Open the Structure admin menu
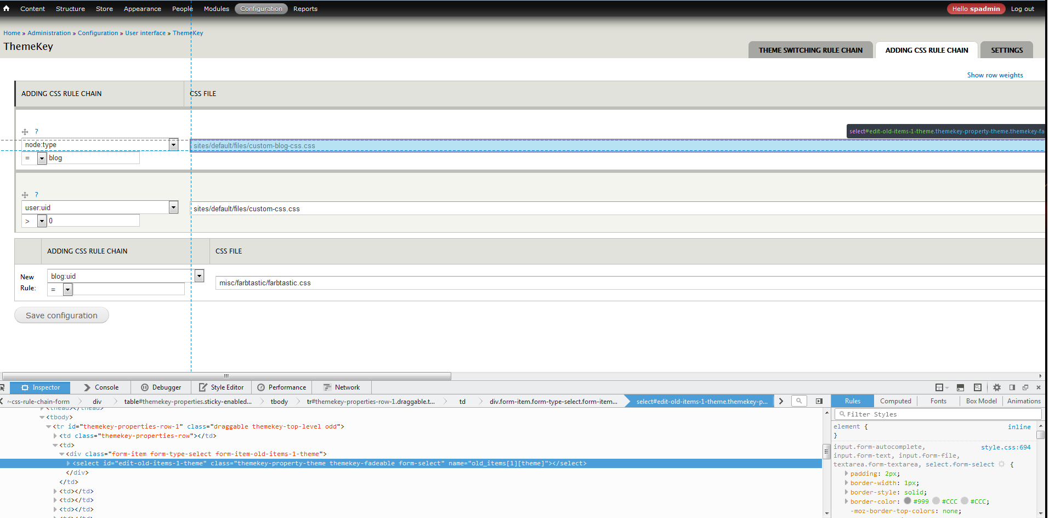 pyautogui.click(x=70, y=9)
